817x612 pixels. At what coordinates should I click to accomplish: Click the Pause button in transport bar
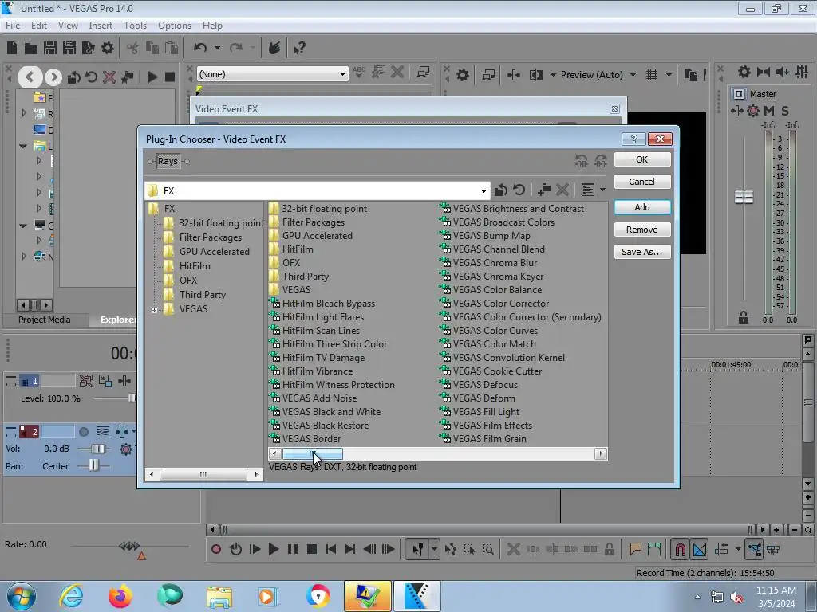(x=292, y=549)
